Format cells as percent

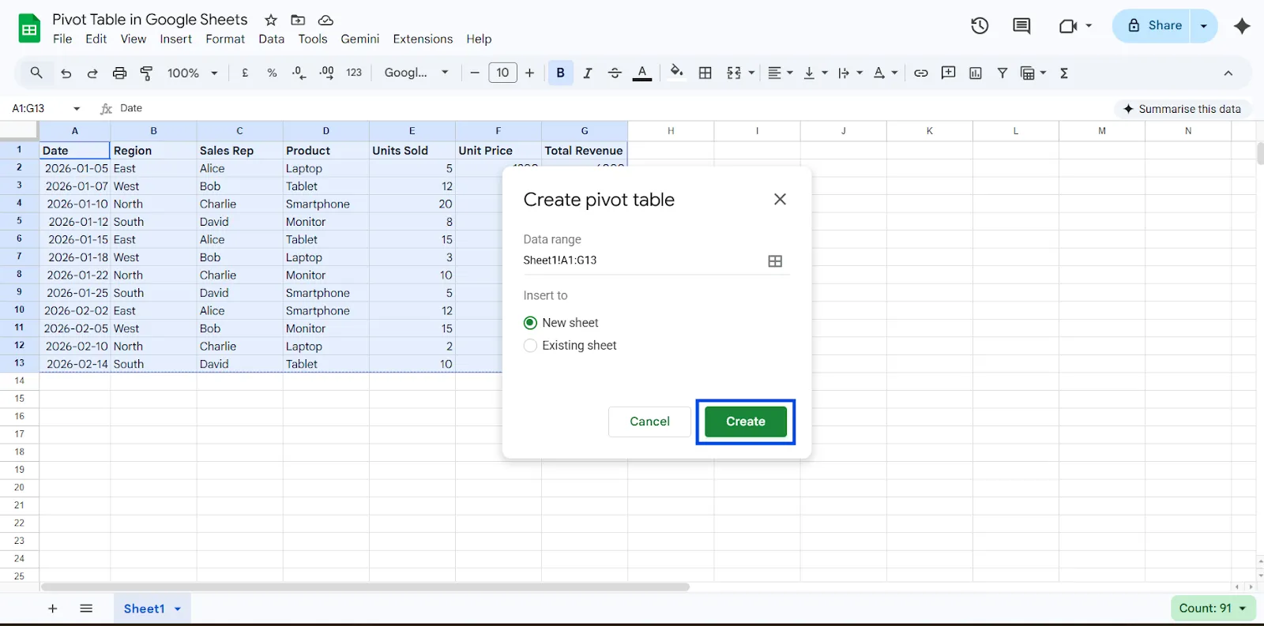pyautogui.click(x=272, y=73)
